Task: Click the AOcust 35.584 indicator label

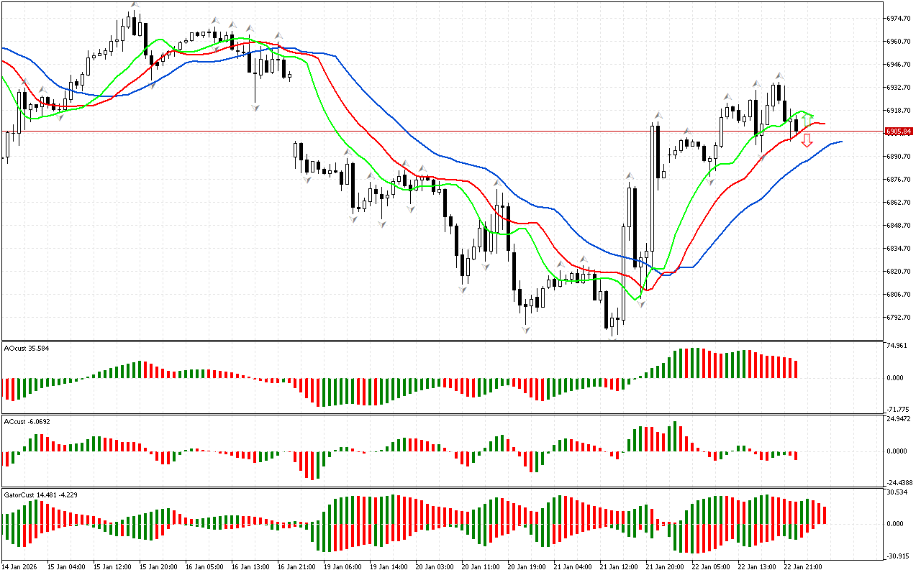Action: coord(22,348)
